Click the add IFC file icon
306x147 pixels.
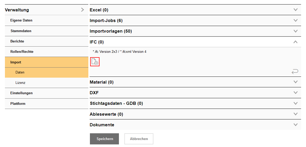tap(95, 62)
